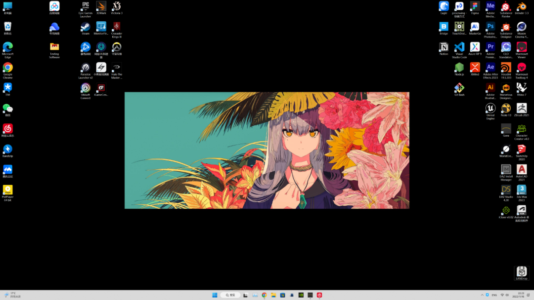
Task: Select the ZBrush 2021 icon
Action: (x=522, y=110)
